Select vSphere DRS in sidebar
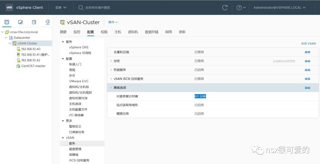320x164 pixels. coord(79,47)
